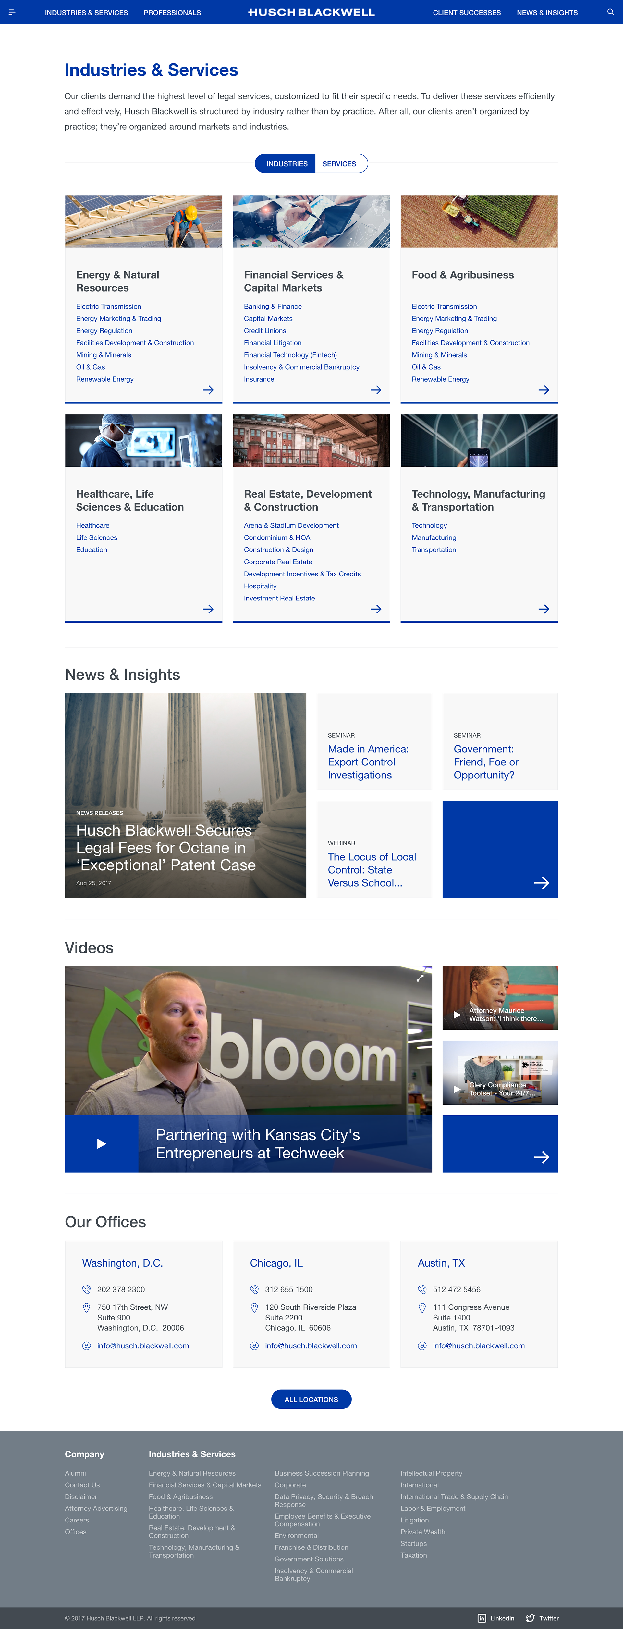Screen dimensions: 623x1629
Task: Click the All Locations button
Action: coord(311,1399)
